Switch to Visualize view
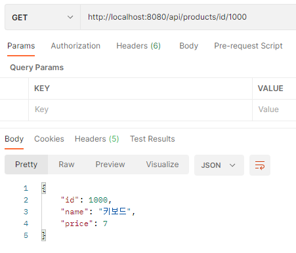The width and height of the screenshot is (296, 253). tap(162, 165)
